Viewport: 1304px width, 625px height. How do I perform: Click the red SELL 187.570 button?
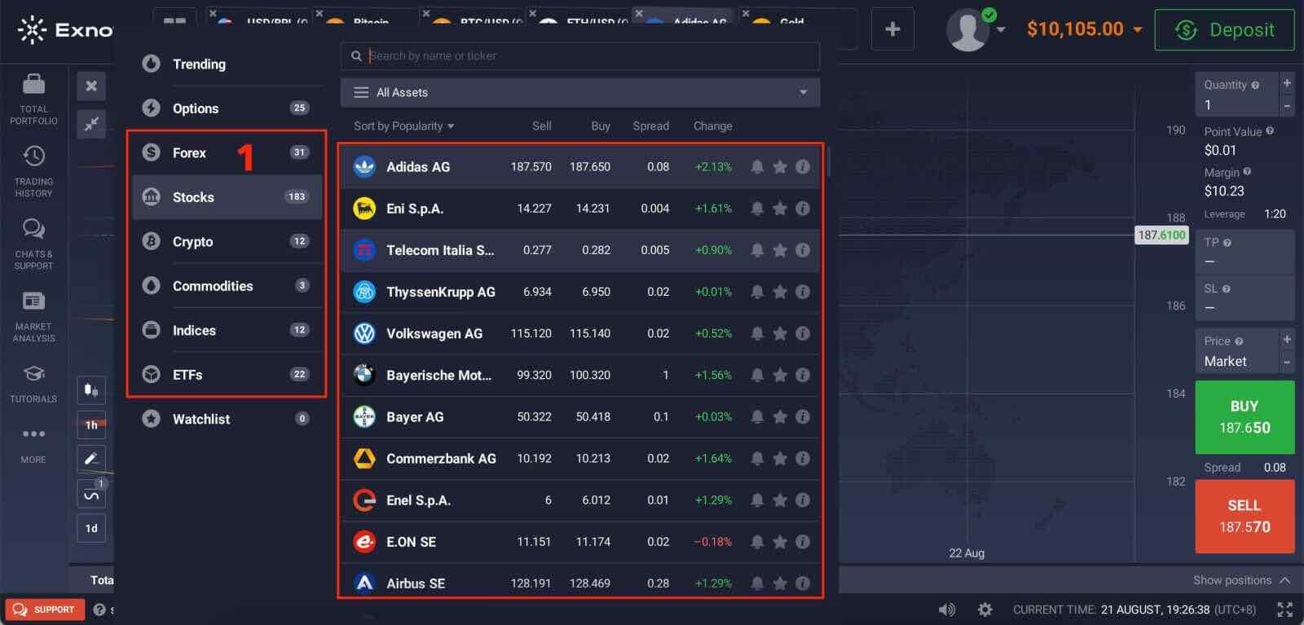1245,517
